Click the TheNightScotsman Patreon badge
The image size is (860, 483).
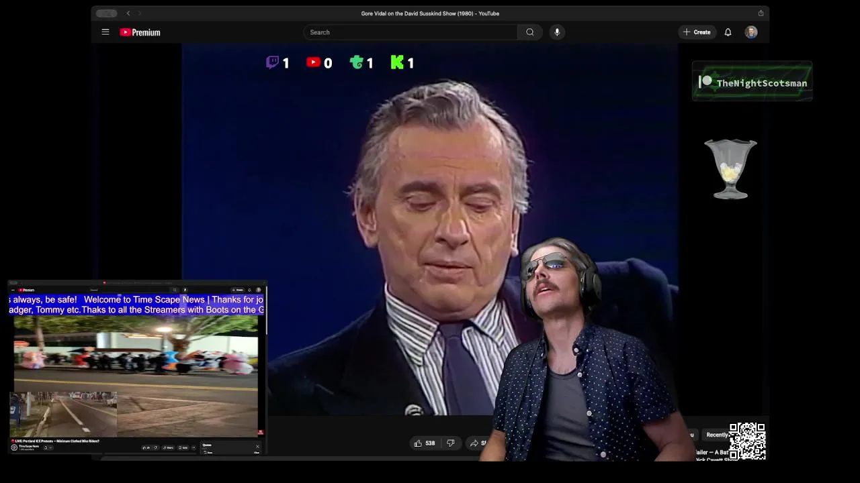(x=752, y=82)
